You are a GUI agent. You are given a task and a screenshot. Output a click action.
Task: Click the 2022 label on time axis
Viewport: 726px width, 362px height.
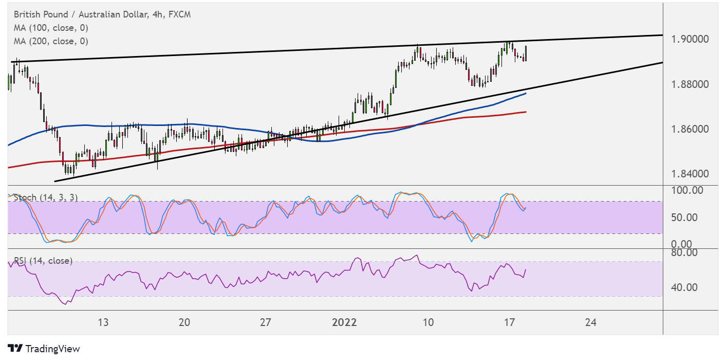[x=344, y=323]
